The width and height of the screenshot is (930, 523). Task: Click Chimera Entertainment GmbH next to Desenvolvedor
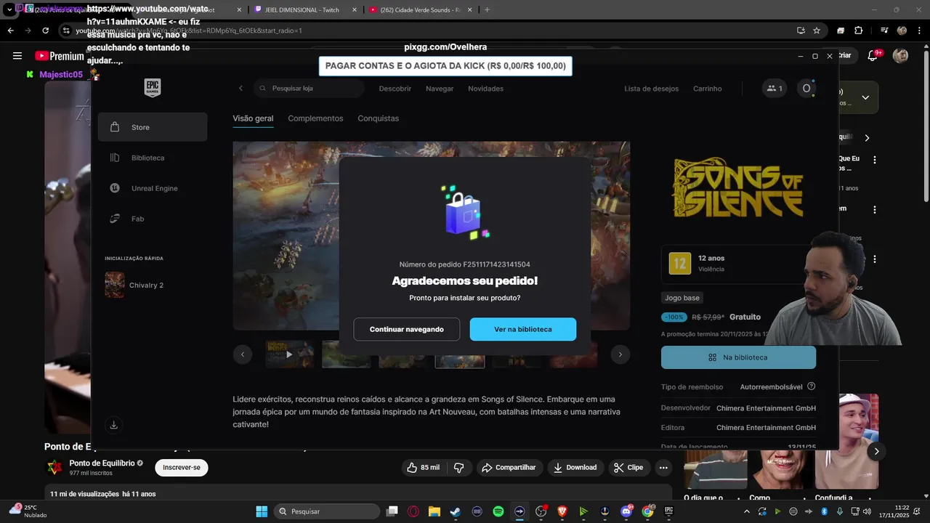point(766,408)
